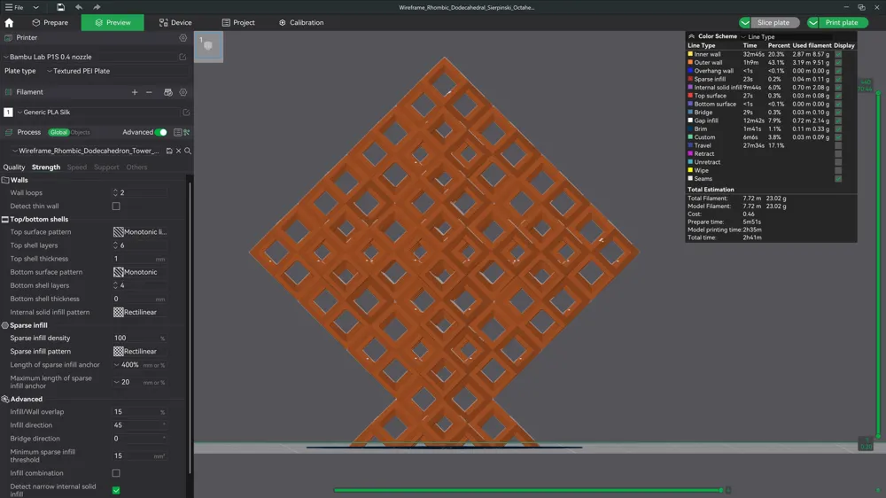The width and height of the screenshot is (886, 498).
Task: Click the Print plate button
Action: click(x=842, y=23)
